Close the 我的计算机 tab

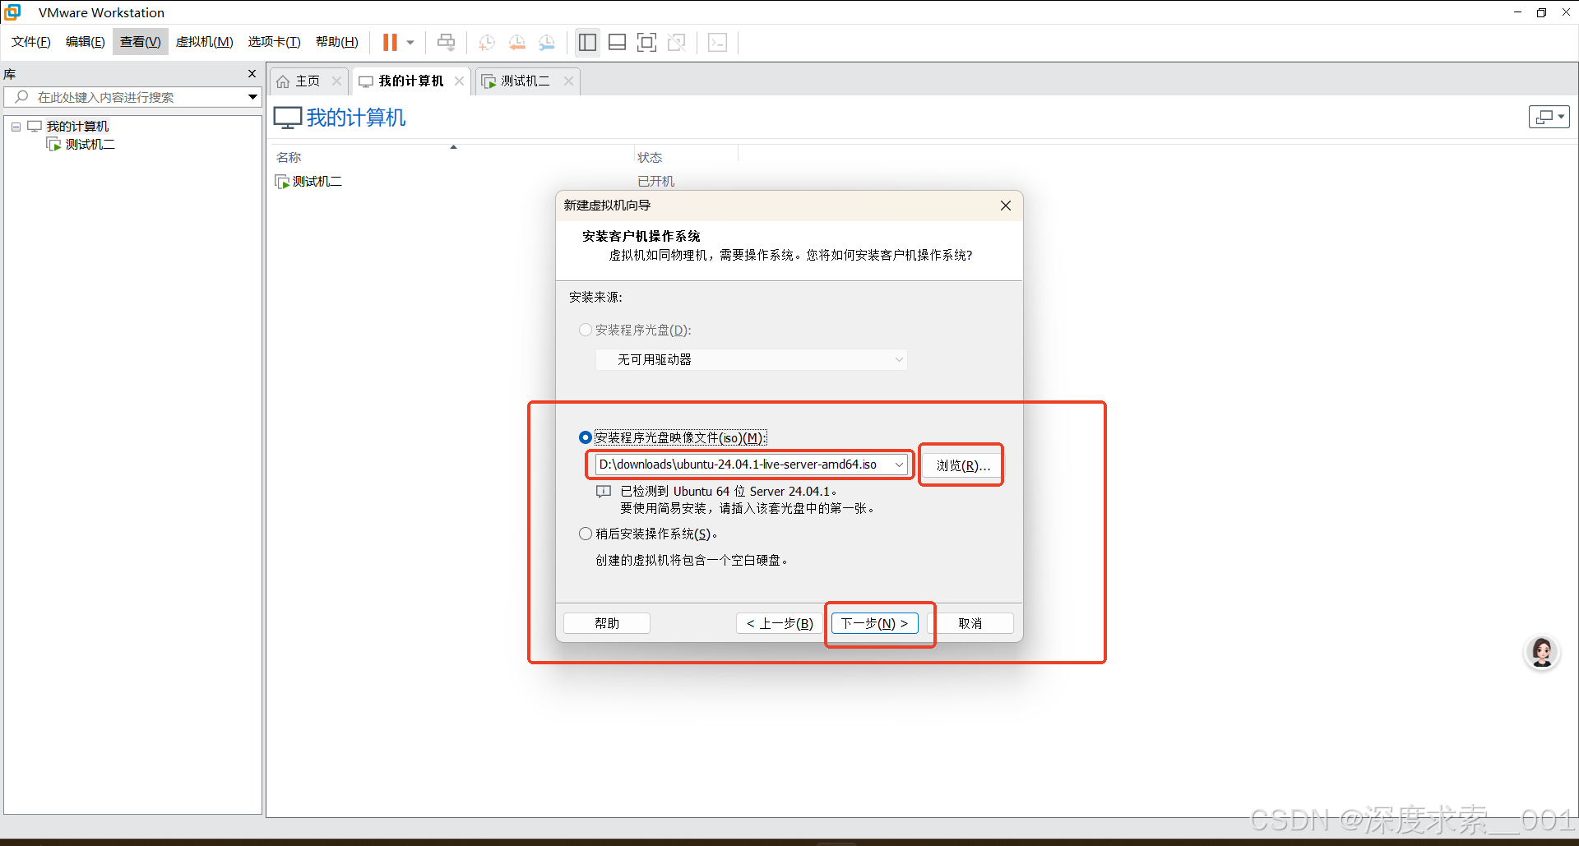click(459, 81)
